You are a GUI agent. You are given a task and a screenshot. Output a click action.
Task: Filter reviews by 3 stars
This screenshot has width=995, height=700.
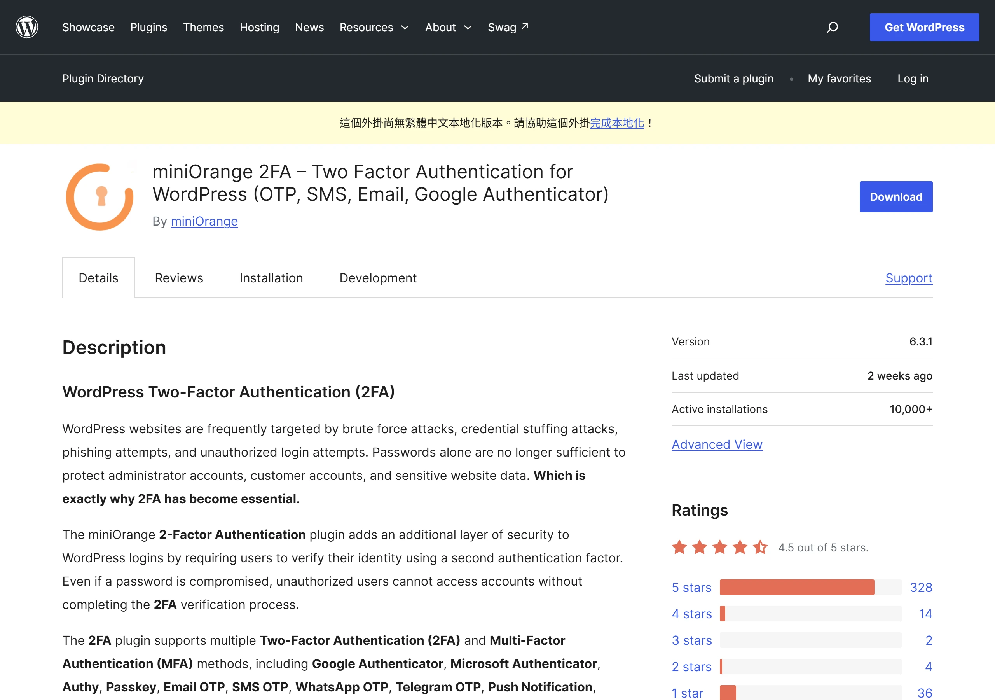(692, 640)
